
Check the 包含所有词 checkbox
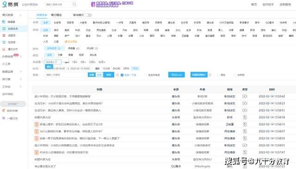coord(146,75)
